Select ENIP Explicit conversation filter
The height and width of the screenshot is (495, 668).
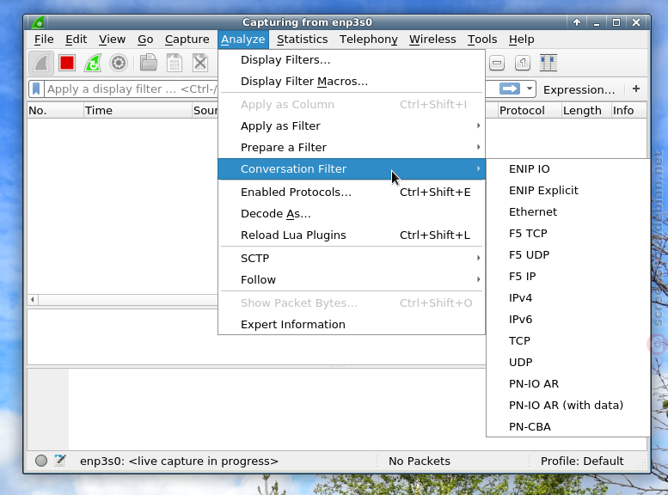click(x=568, y=191)
